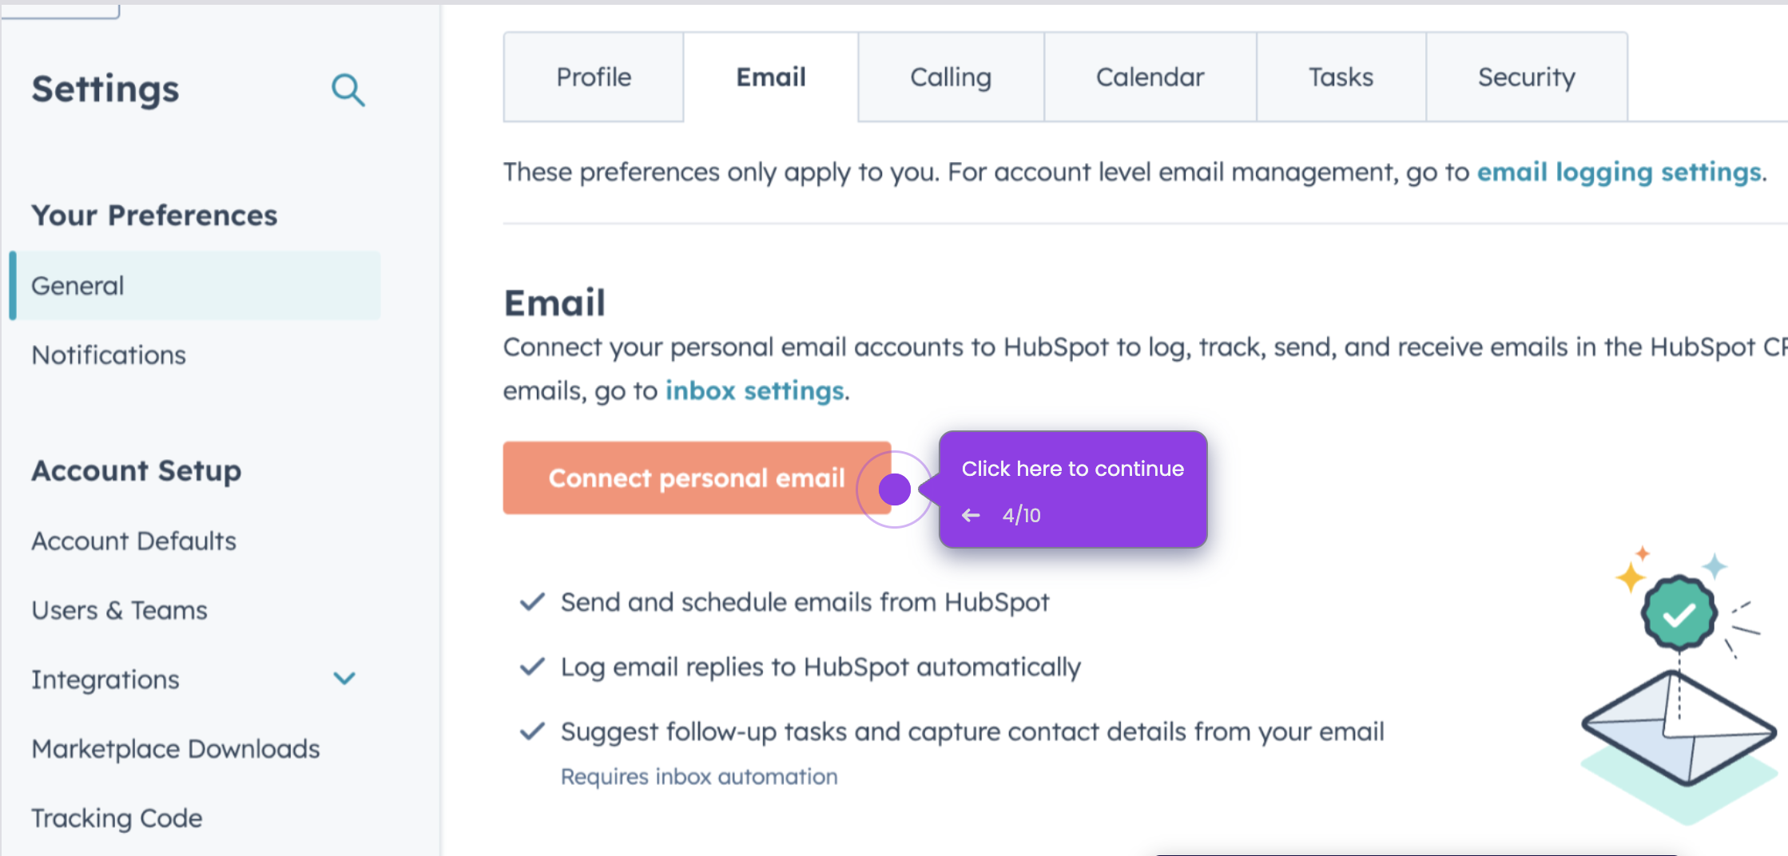Open the Settings search
The height and width of the screenshot is (856, 1788).
point(348,90)
